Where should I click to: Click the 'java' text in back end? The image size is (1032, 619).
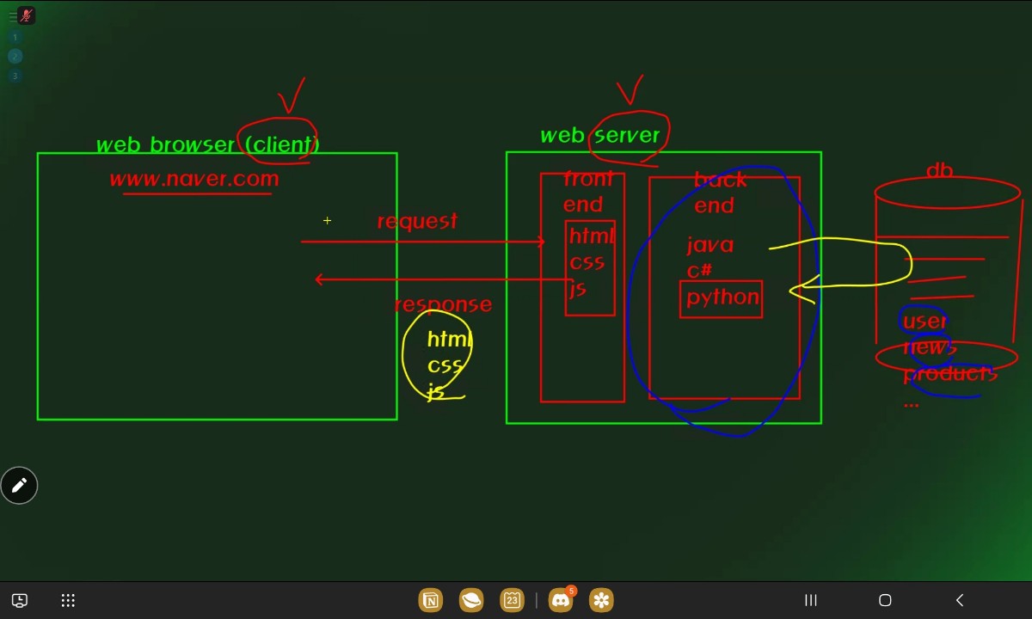tap(710, 246)
